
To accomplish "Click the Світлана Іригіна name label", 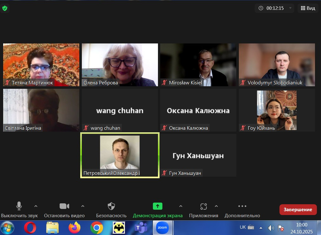I will coord(23,128).
